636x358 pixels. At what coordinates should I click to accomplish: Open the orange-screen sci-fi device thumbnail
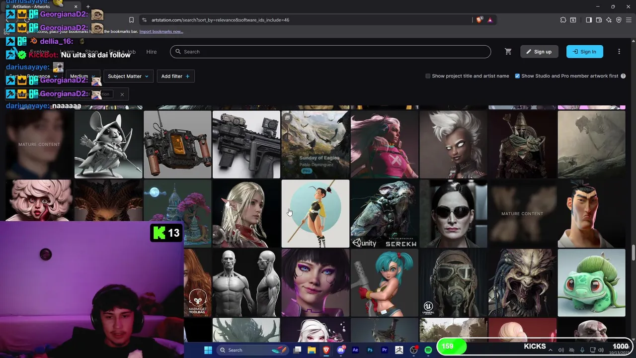pos(177,144)
